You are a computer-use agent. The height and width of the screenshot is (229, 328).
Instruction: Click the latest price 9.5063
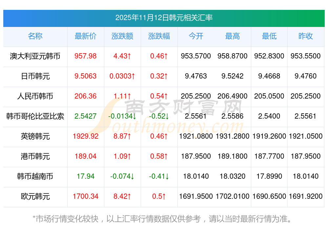[x=86, y=76]
